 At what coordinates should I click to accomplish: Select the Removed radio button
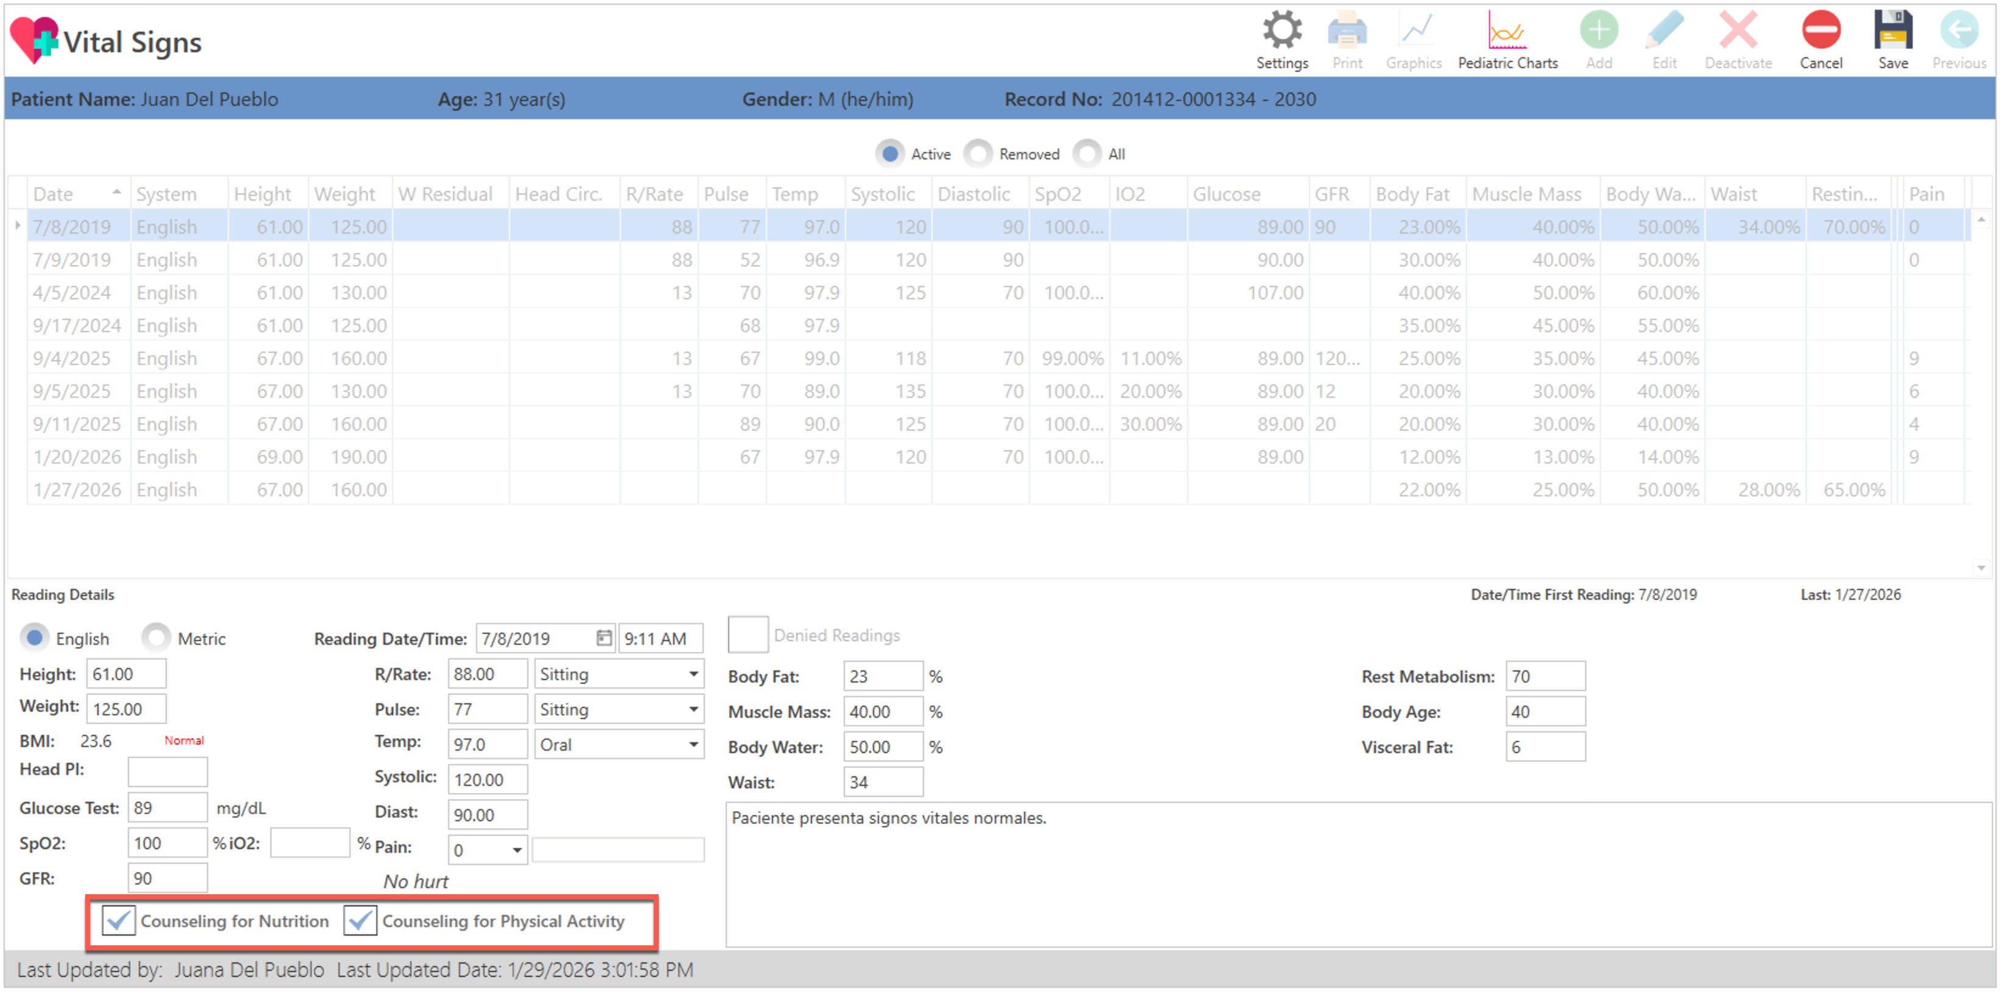[979, 154]
